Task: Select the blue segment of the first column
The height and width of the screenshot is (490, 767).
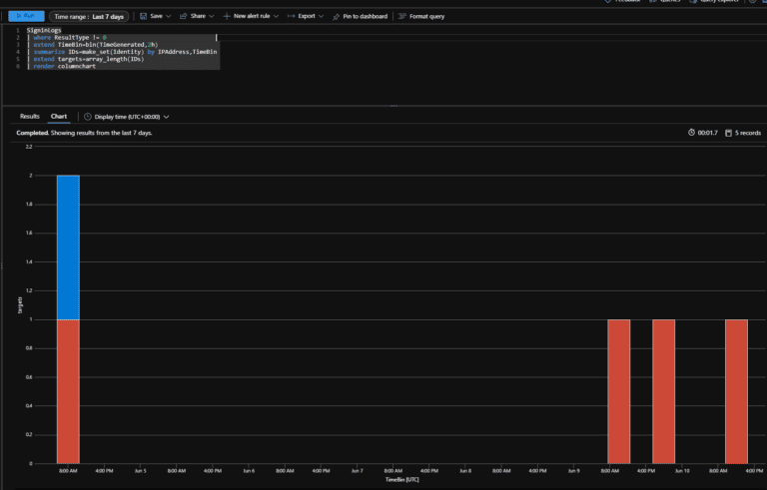Action: point(68,247)
